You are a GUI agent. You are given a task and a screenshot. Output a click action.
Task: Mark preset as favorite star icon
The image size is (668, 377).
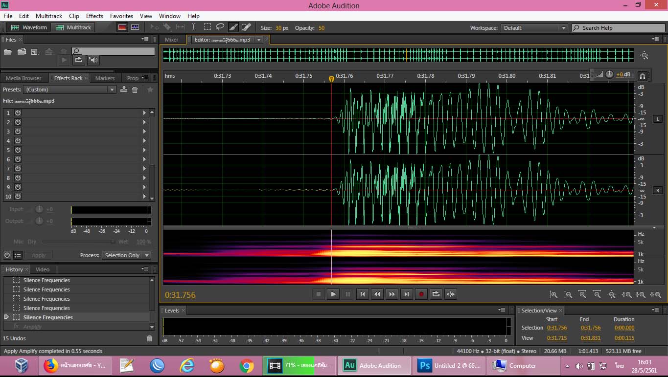click(x=150, y=89)
